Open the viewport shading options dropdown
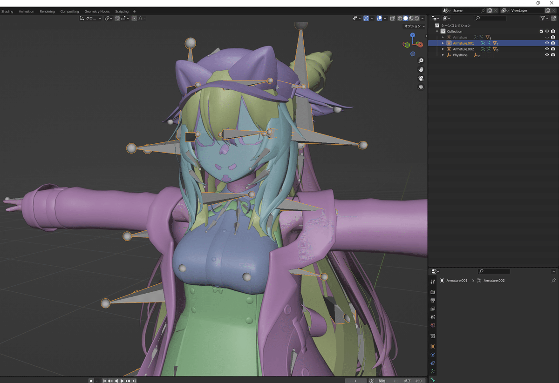559x383 pixels. tap(422, 18)
